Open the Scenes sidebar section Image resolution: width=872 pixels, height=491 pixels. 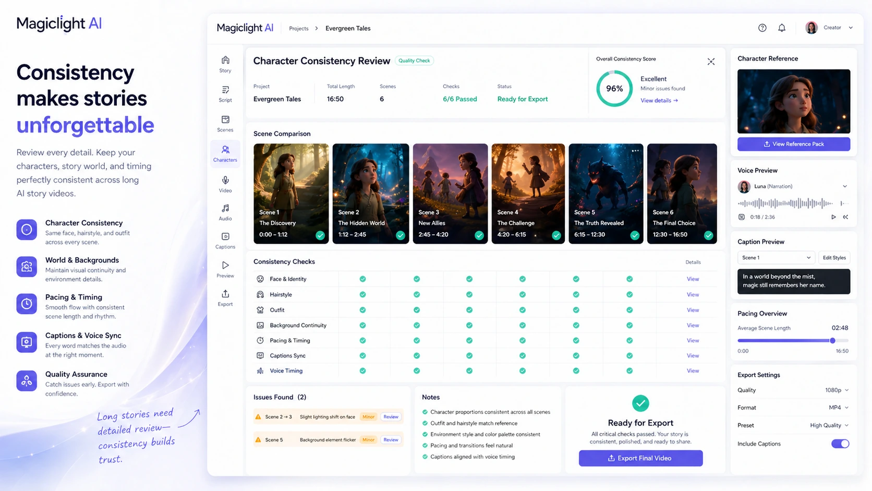pyautogui.click(x=225, y=124)
